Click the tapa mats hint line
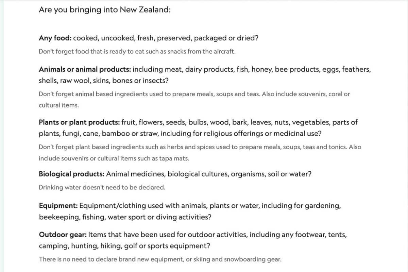Image resolution: width=408 pixels, height=272 pixels. point(114,158)
